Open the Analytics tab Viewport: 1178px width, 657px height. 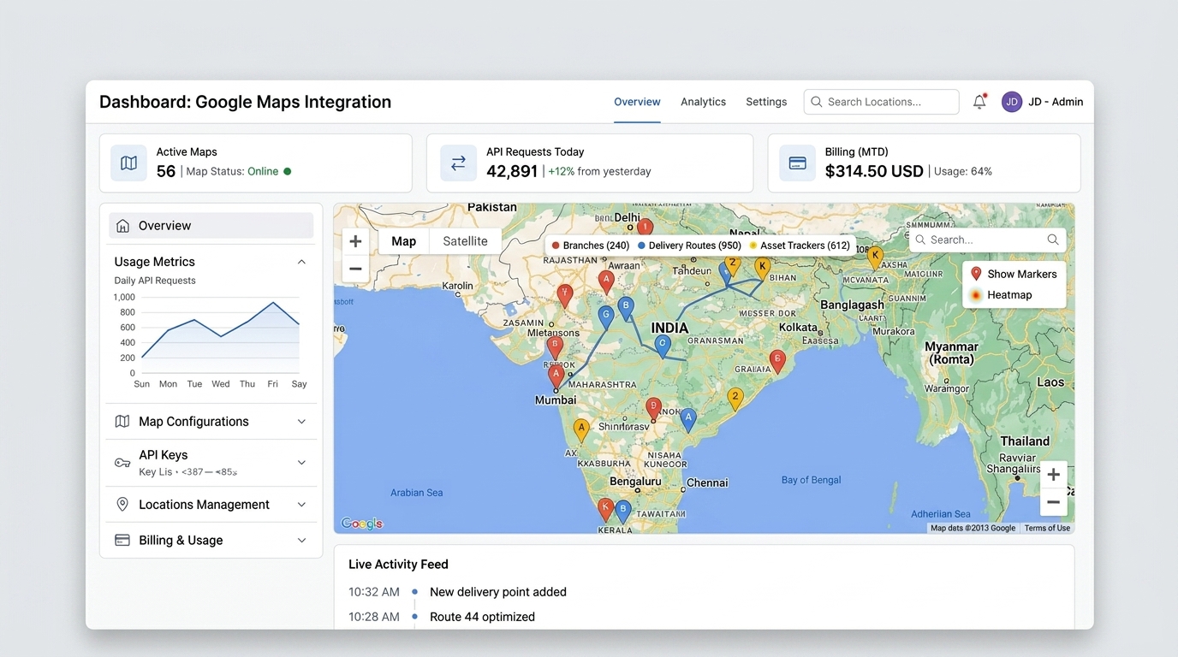pyautogui.click(x=703, y=102)
